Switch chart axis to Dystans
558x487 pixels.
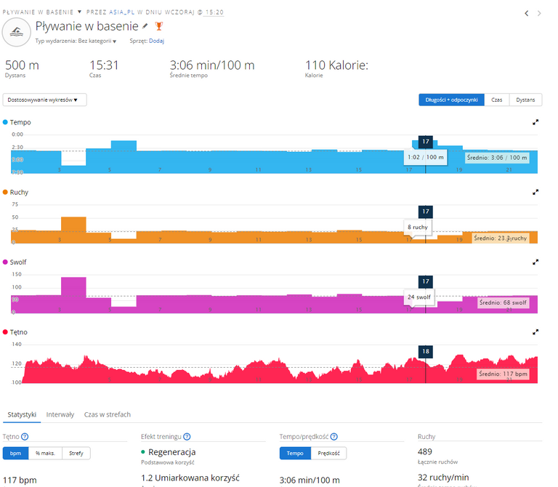525,100
